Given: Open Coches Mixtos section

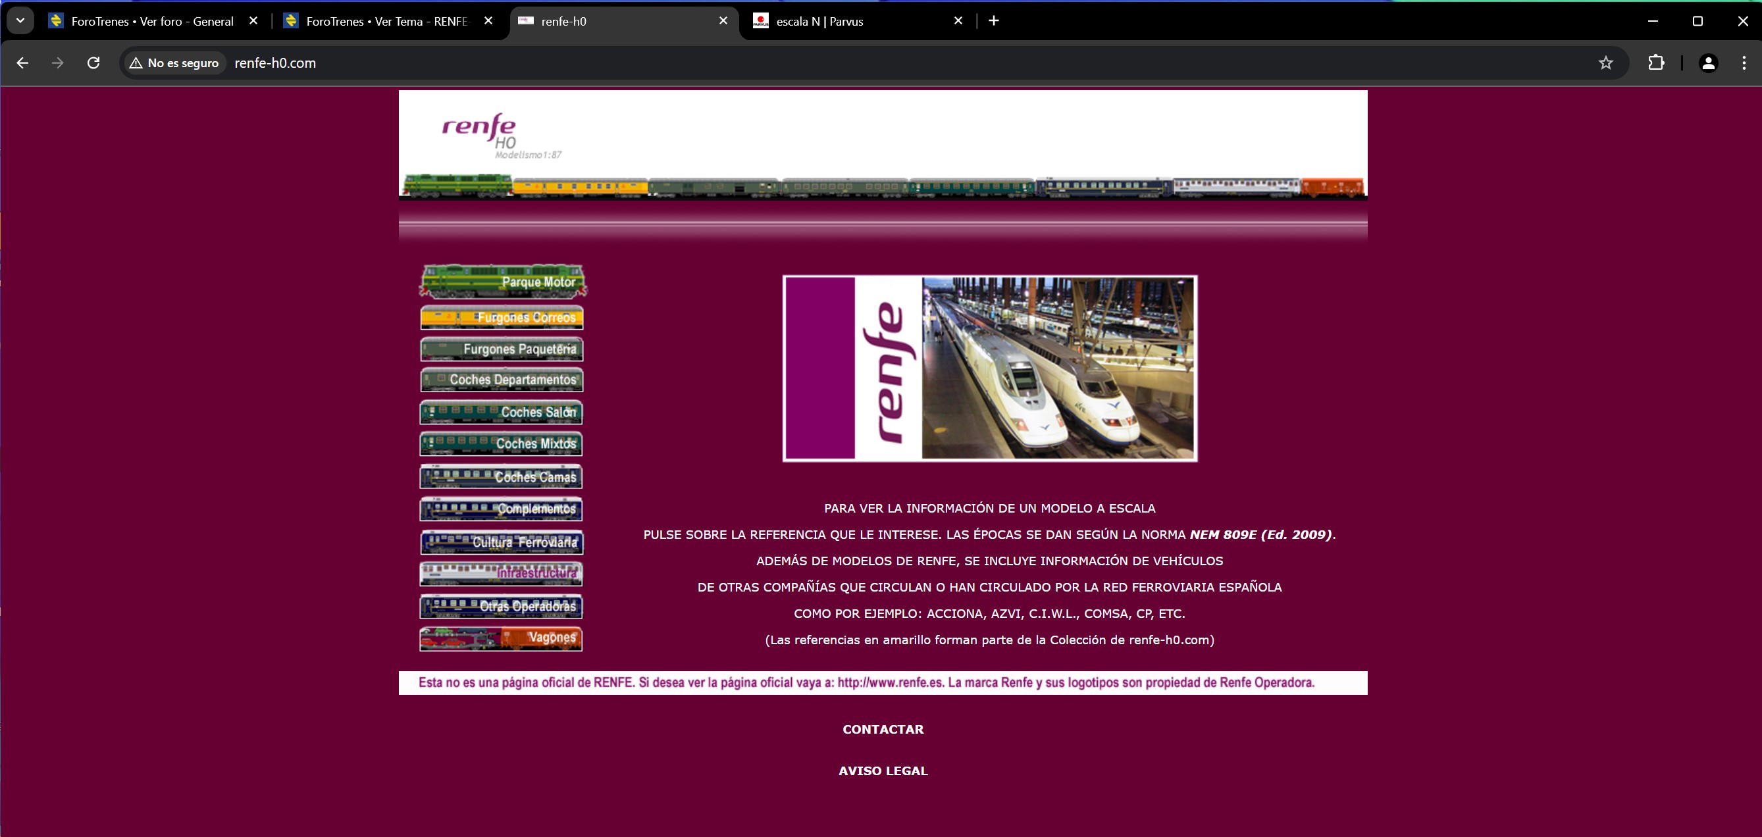Looking at the screenshot, I should tap(501, 444).
